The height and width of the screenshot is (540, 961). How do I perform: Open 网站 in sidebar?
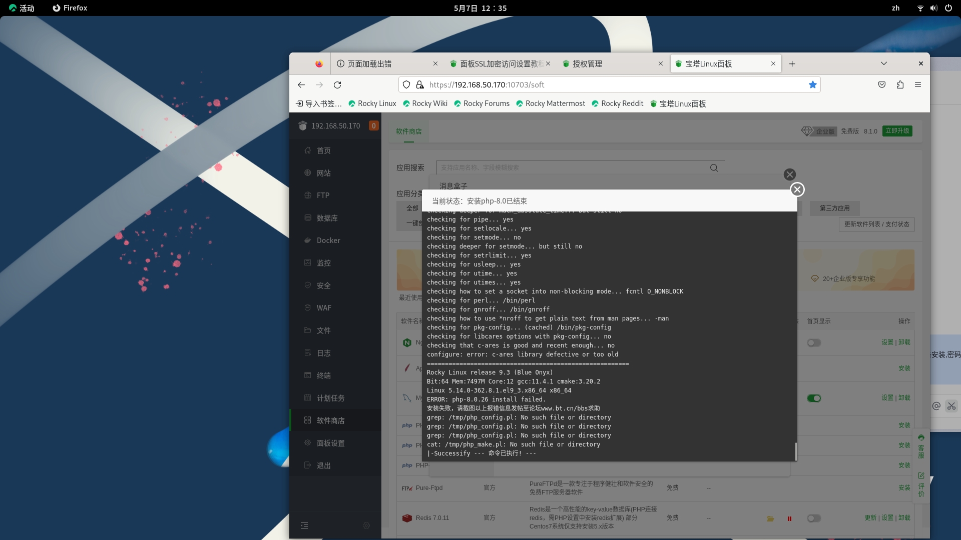335,173
